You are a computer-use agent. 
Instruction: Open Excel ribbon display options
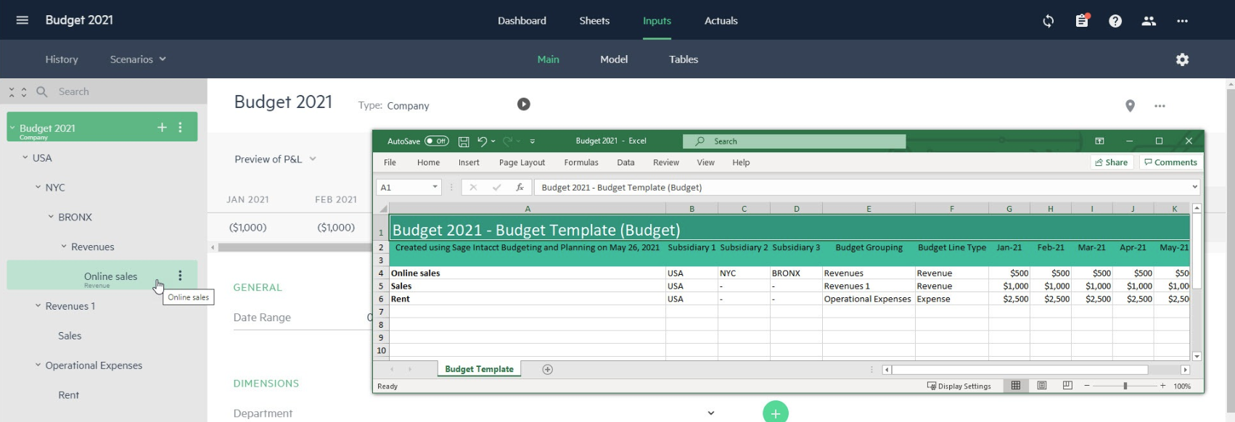coord(1099,141)
